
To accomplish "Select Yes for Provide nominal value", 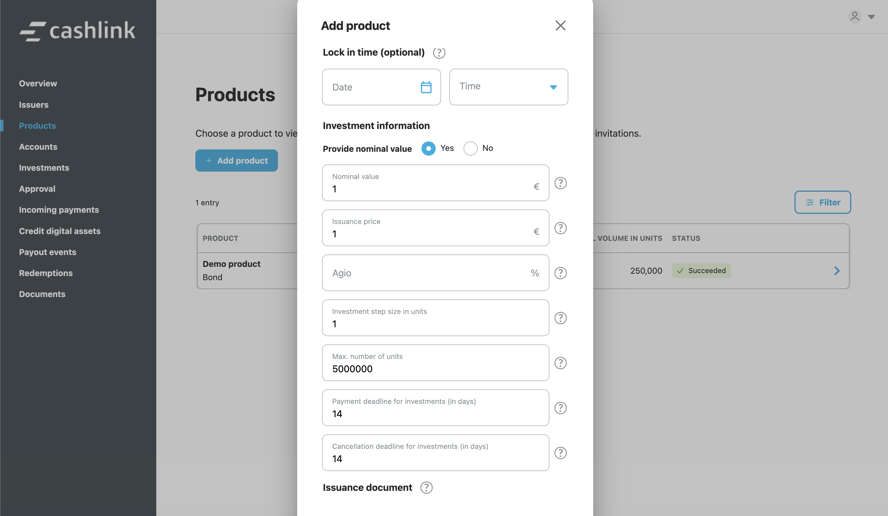I will [x=429, y=148].
